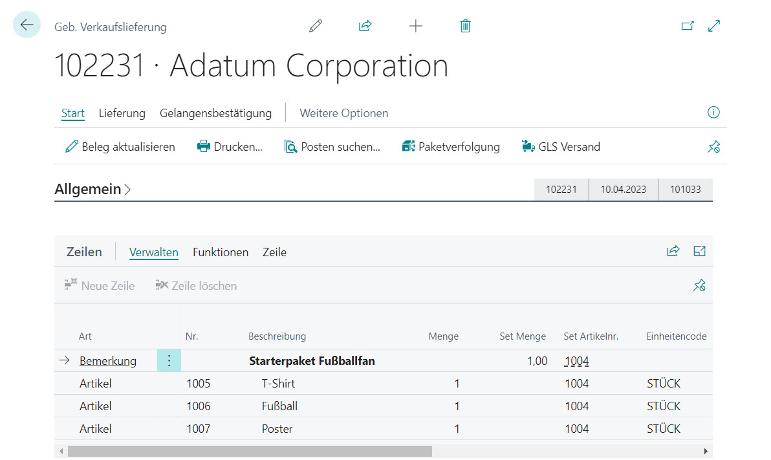
Task: Select article number 1005 cell
Action: pyautogui.click(x=198, y=384)
